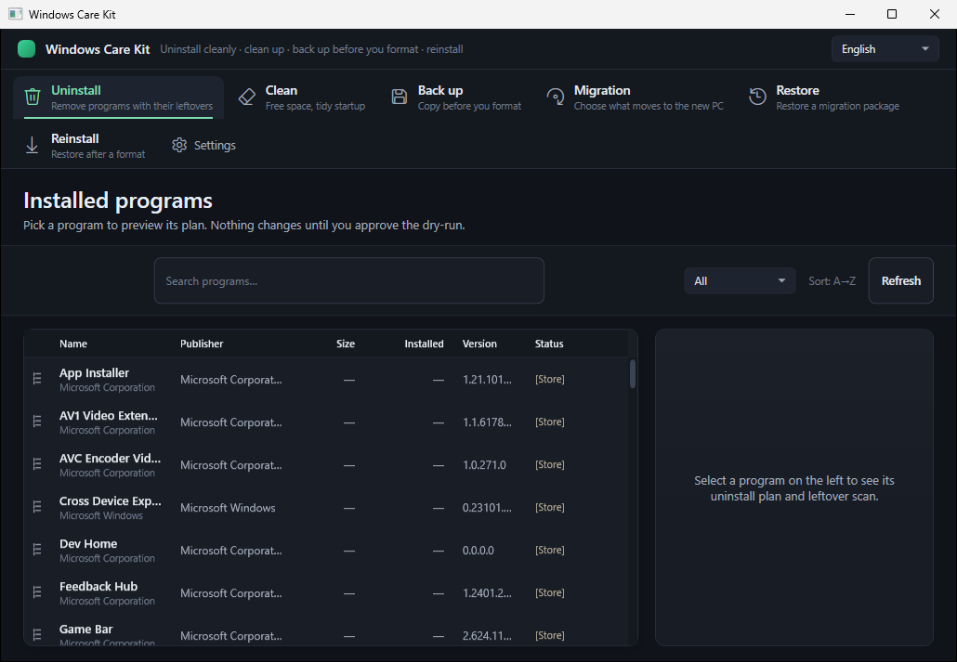This screenshot has height=662, width=957.
Task: Click the list icon beside App Installer
Action: point(37,379)
